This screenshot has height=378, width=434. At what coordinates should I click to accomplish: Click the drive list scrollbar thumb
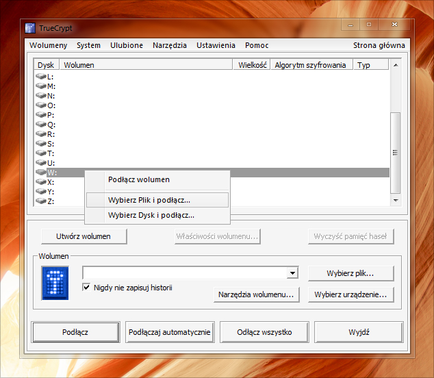[x=395, y=153]
